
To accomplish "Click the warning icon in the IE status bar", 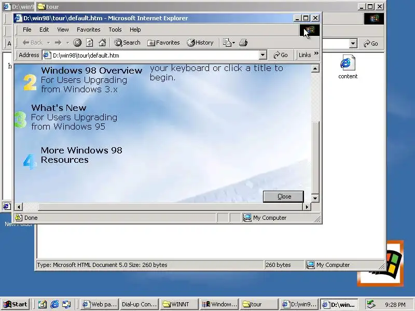I will 19,218.
